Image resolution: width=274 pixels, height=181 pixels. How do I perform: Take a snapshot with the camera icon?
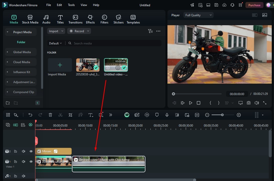pos(248,103)
